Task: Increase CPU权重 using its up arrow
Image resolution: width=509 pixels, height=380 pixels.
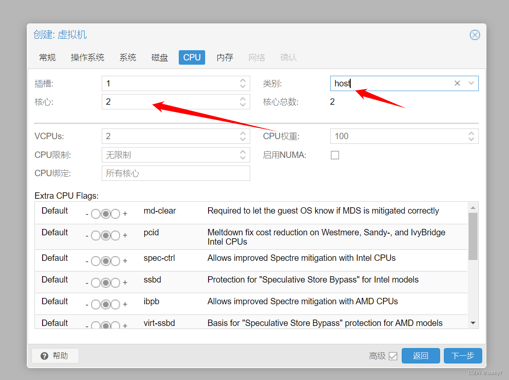Action: [x=471, y=133]
